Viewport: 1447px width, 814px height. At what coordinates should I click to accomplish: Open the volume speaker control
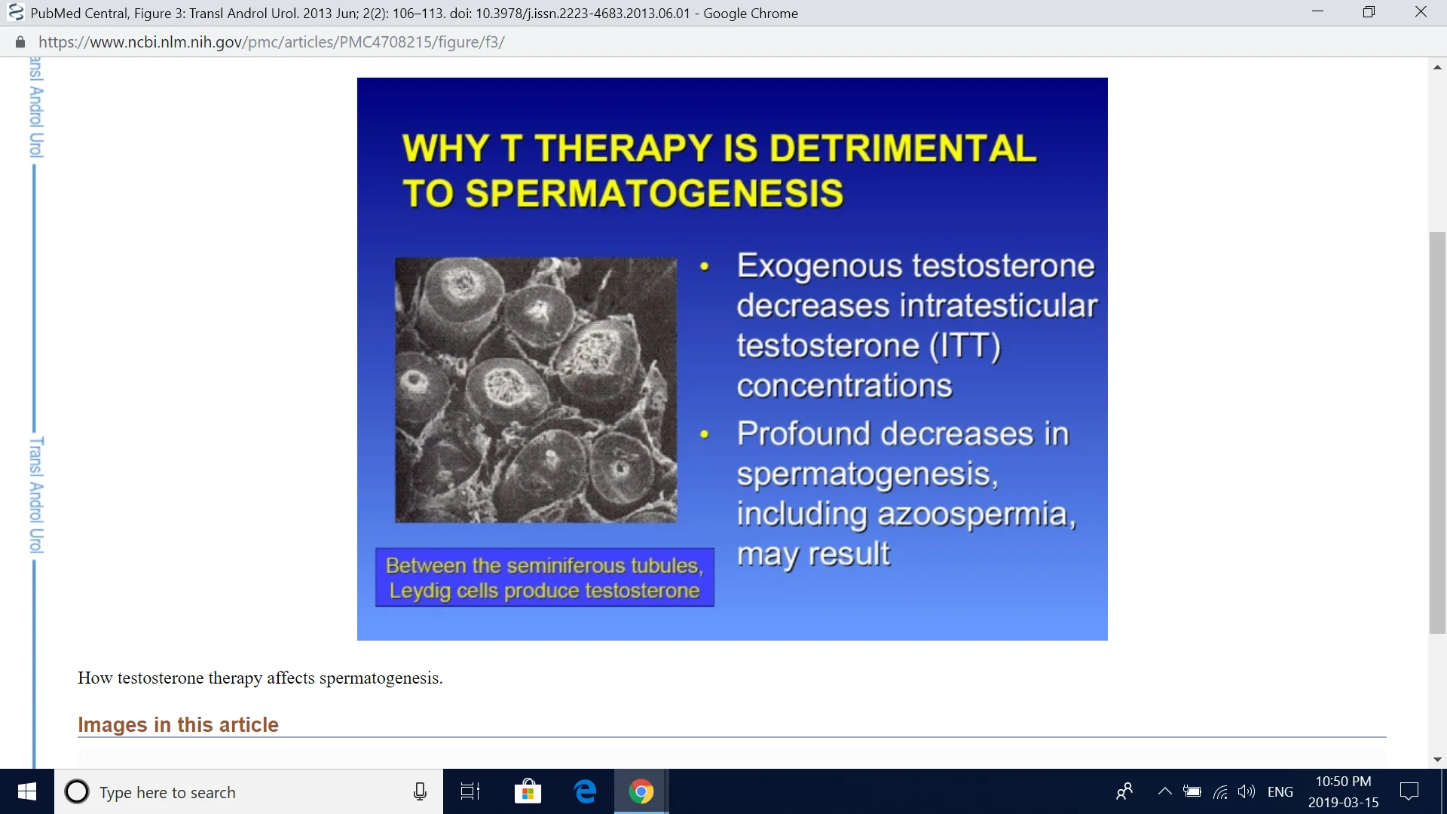pyautogui.click(x=1247, y=791)
